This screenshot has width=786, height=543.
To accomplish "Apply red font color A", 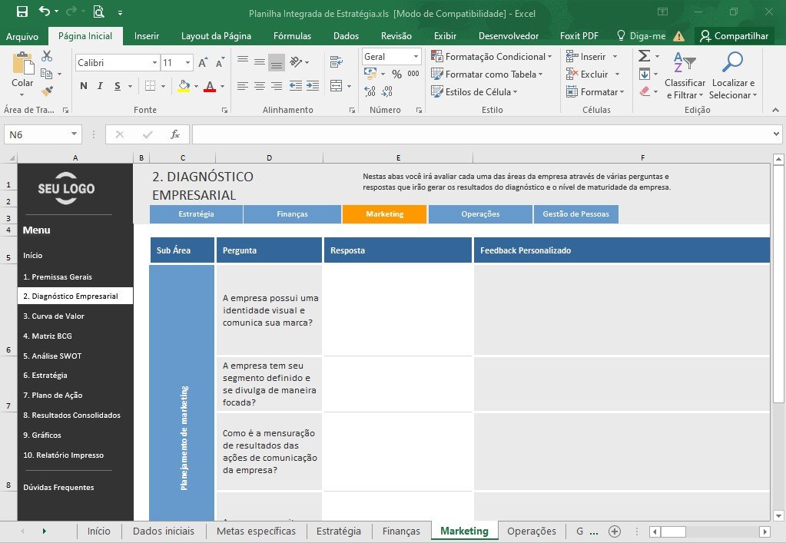I will 210,86.
